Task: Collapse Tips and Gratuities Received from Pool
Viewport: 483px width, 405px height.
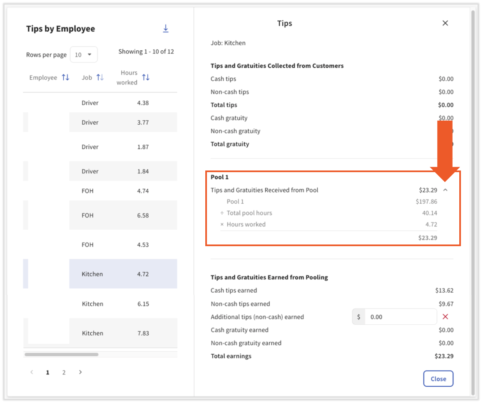Action: [x=445, y=190]
